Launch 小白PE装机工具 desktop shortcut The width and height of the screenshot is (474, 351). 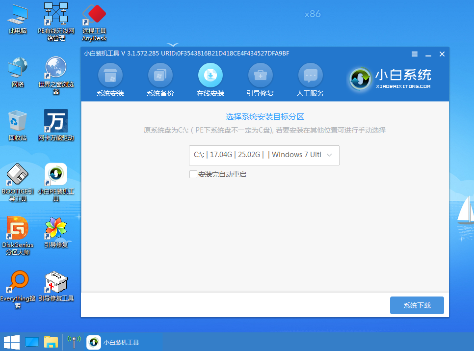coord(56,183)
